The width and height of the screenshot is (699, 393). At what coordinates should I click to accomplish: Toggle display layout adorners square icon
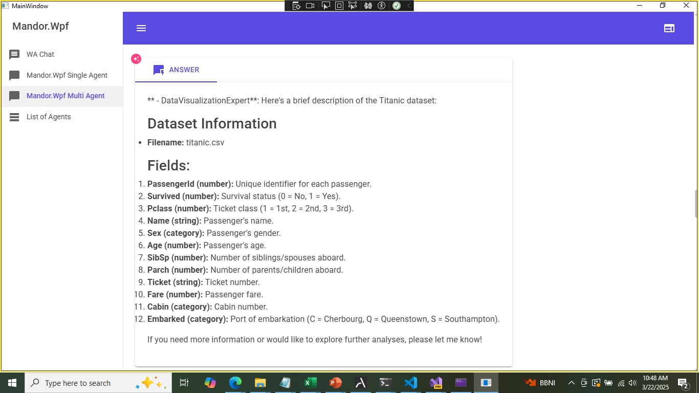(x=339, y=6)
